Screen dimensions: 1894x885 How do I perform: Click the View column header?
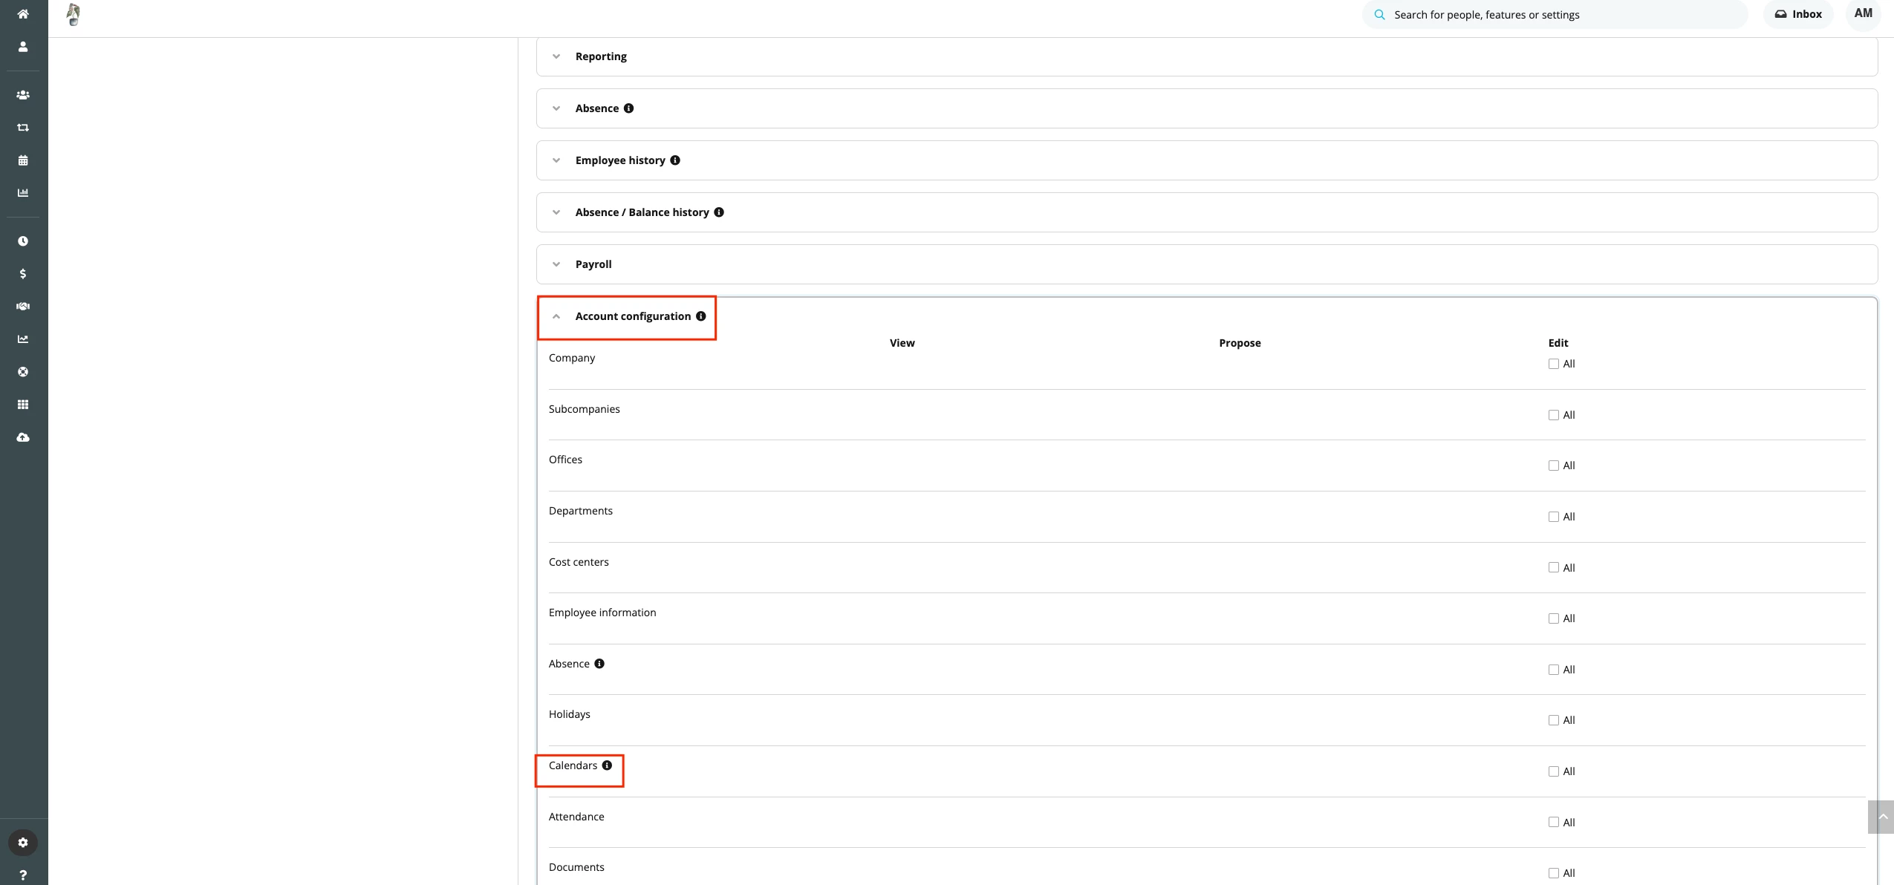tap(902, 343)
